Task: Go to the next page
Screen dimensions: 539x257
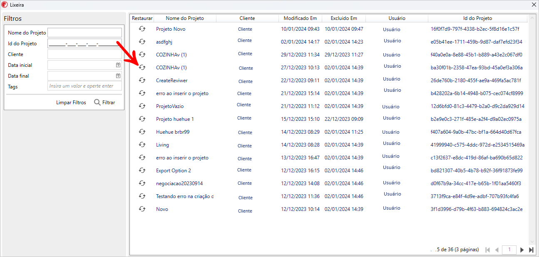Action: pos(522,250)
